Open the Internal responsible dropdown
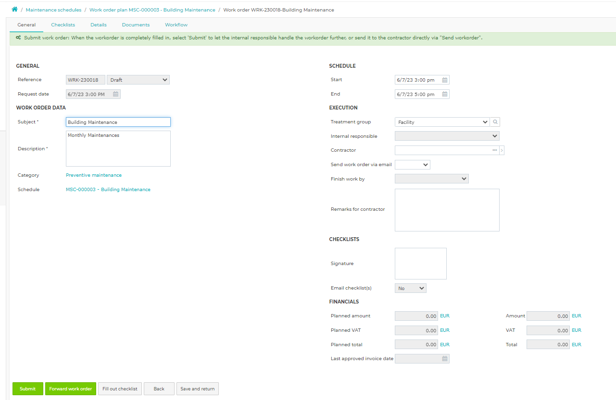Screen dimensions: 616x400 point(447,136)
